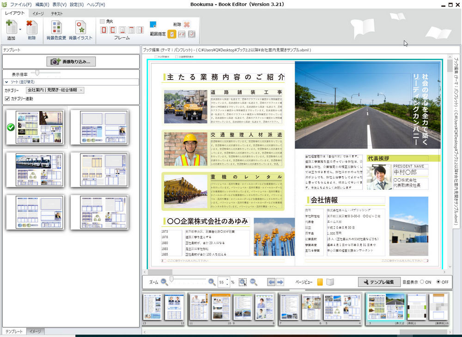
Task: Click the zoom-in magnifier icon
Action: (212, 282)
